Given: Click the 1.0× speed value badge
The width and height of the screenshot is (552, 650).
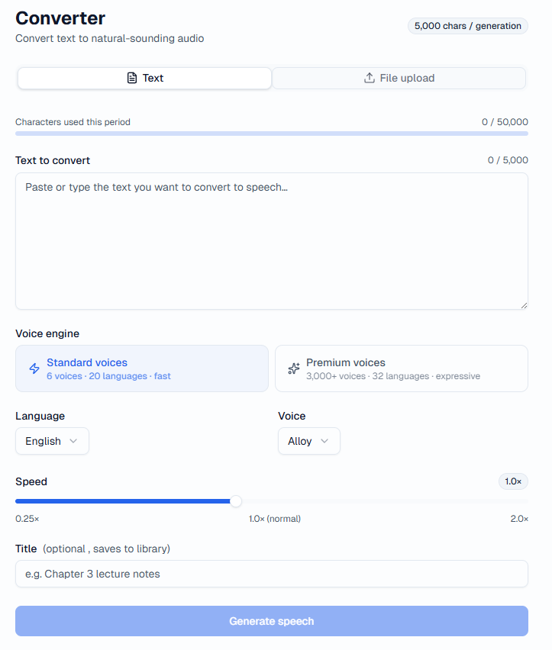Looking at the screenshot, I should pyautogui.click(x=512, y=481).
